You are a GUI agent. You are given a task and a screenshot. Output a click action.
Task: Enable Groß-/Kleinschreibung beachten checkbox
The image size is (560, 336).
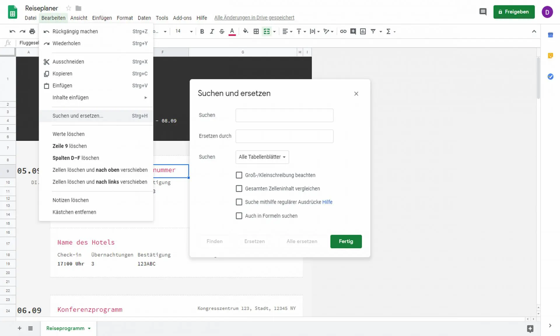coord(239,175)
